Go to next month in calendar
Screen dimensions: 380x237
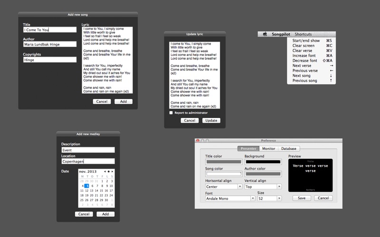[x=112, y=172]
